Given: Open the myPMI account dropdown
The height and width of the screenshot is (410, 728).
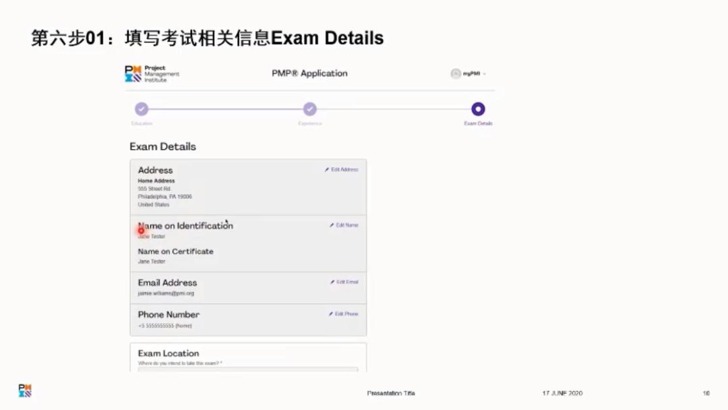Looking at the screenshot, I should pos(468,74).
